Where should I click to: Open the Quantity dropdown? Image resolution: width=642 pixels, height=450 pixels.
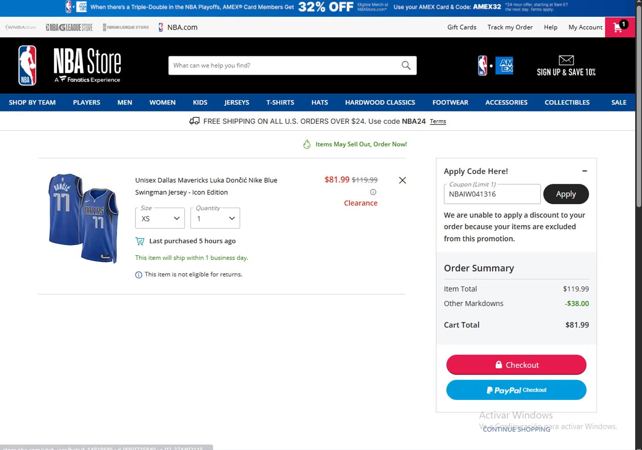[x=215, y=218]
